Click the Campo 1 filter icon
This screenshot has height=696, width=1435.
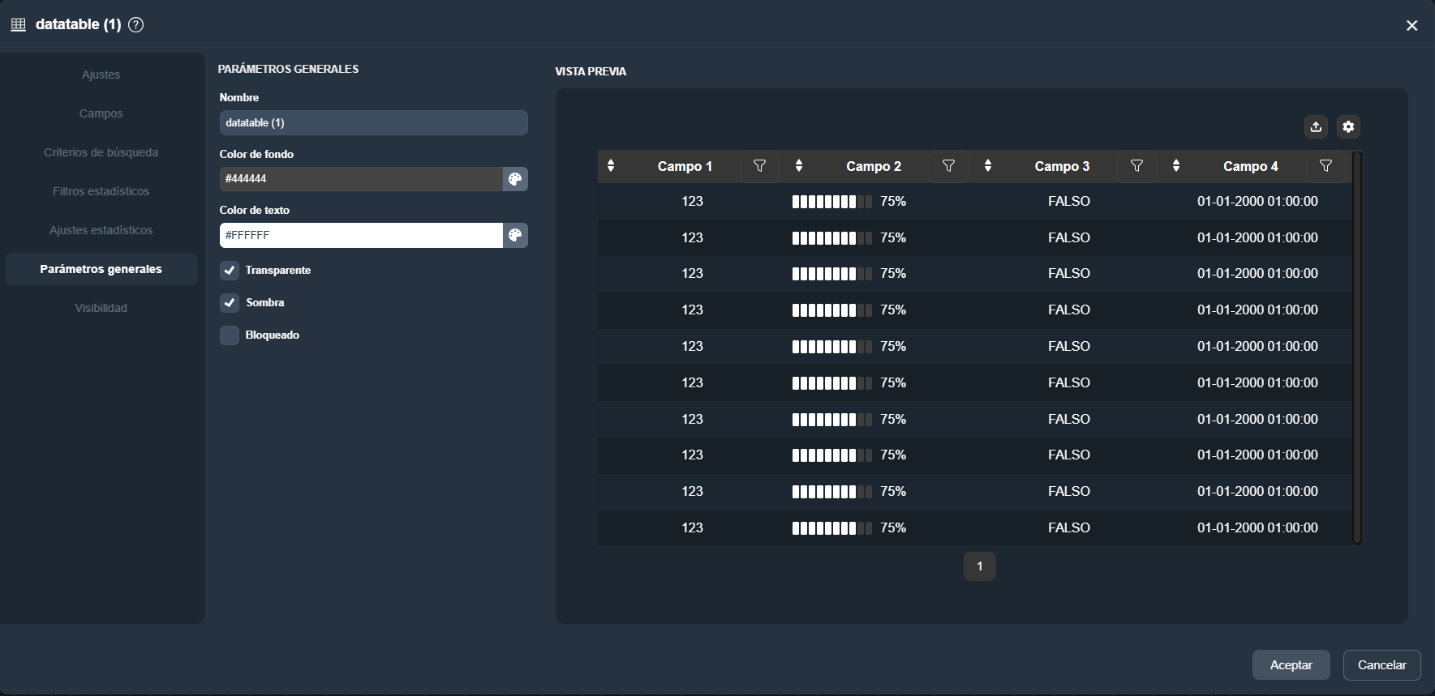[x=759, y=166]
